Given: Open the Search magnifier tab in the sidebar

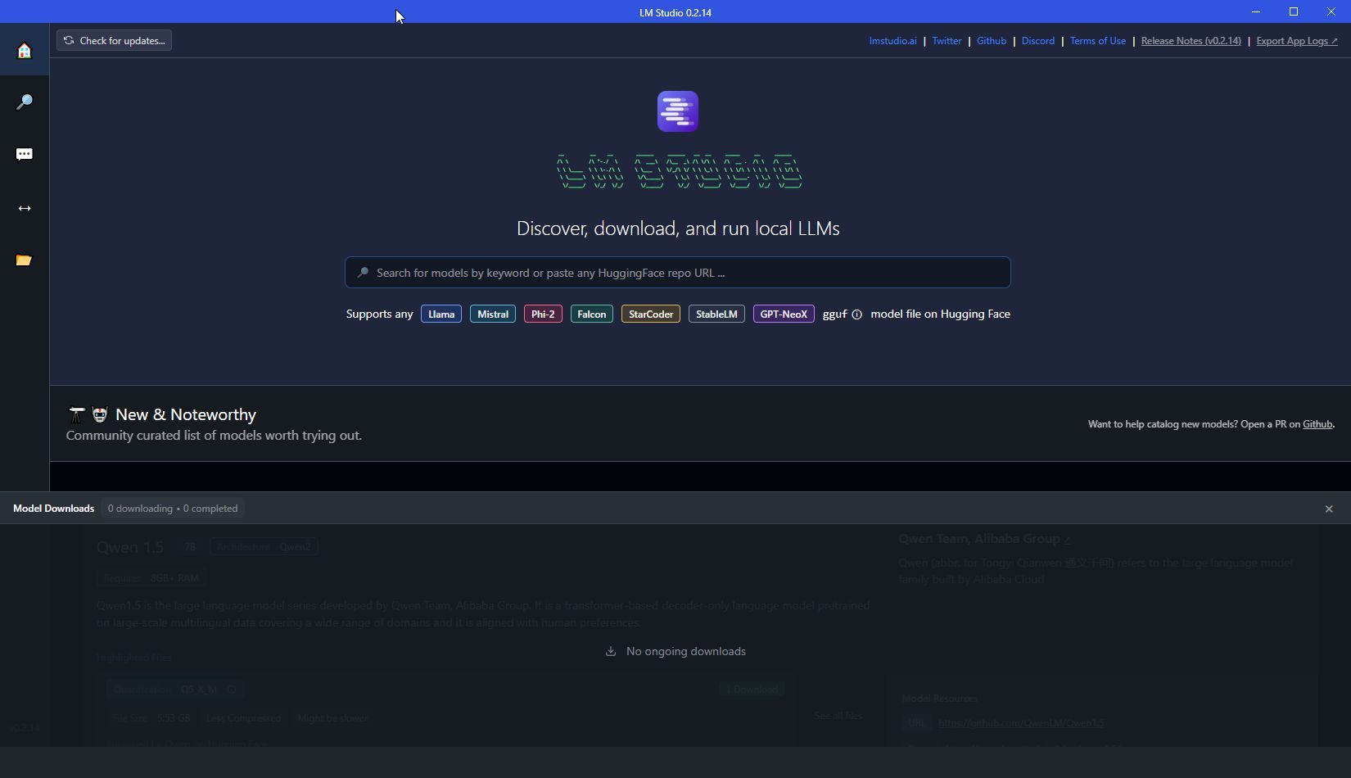Looking at the screenshot, I should (x=25, y=102).
